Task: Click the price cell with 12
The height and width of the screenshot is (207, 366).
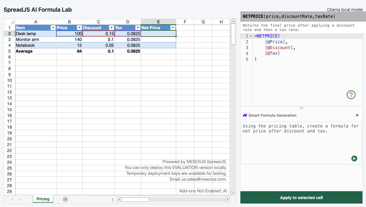Action: (69, 45)
